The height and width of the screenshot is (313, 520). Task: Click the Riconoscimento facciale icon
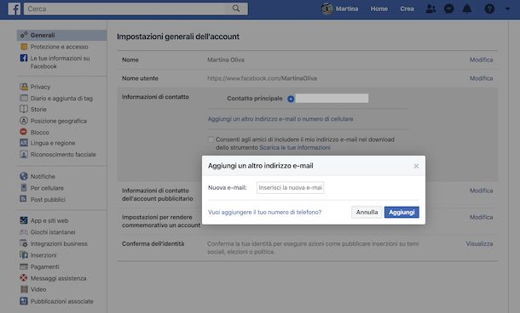[x=24, y=154]
